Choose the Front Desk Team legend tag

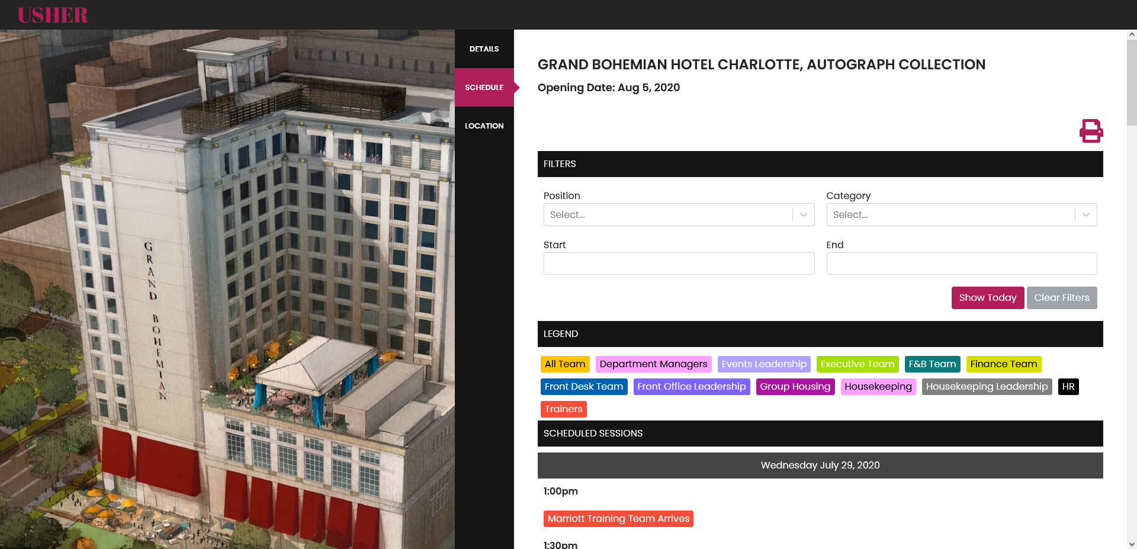584,387
